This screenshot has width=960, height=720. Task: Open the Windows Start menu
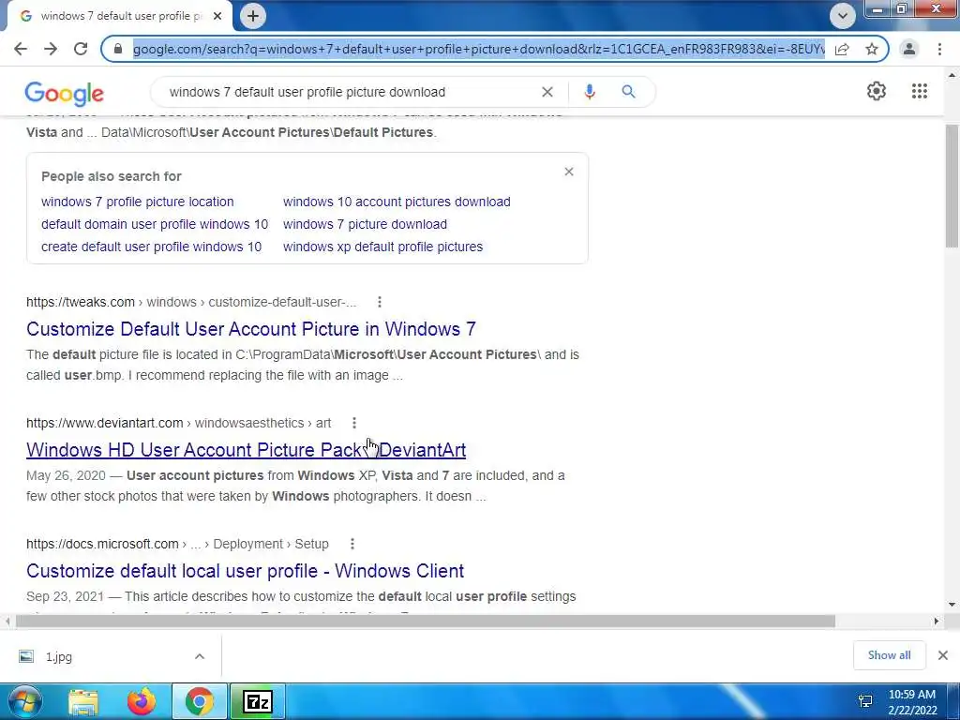(24, 701)
